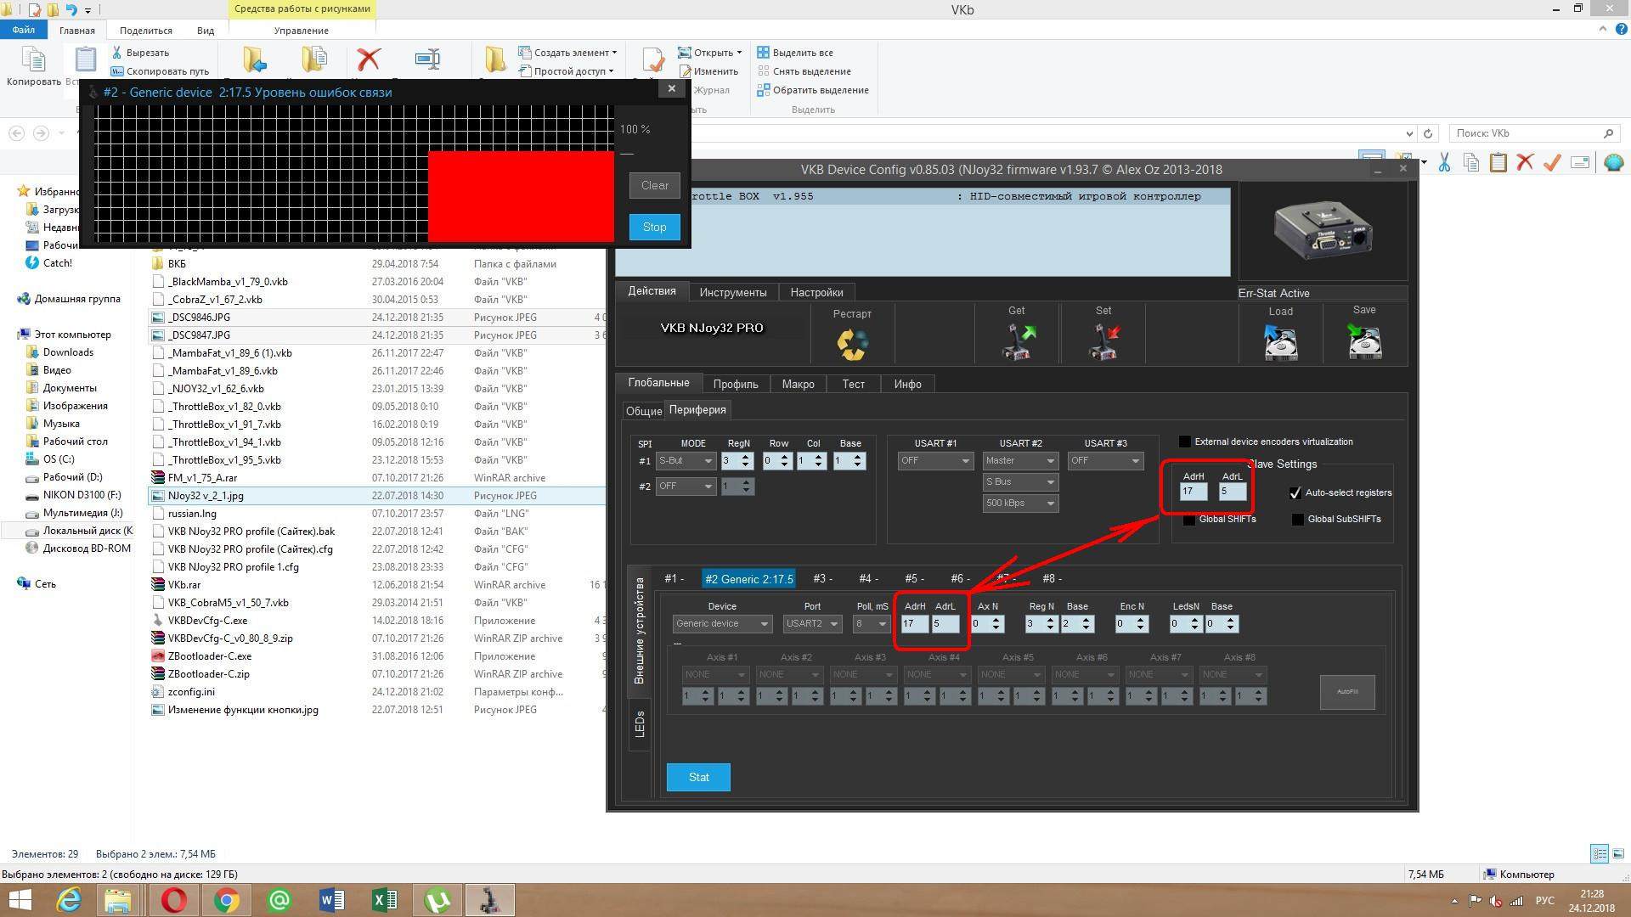The width and height of the screenshot is (1631, 917).
Task: Switch to the Макро tab
Action: click(798, 384)
